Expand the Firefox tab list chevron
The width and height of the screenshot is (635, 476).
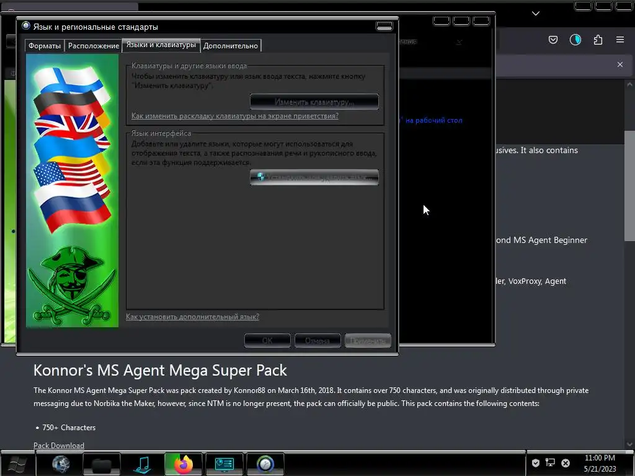pos(536,14)
